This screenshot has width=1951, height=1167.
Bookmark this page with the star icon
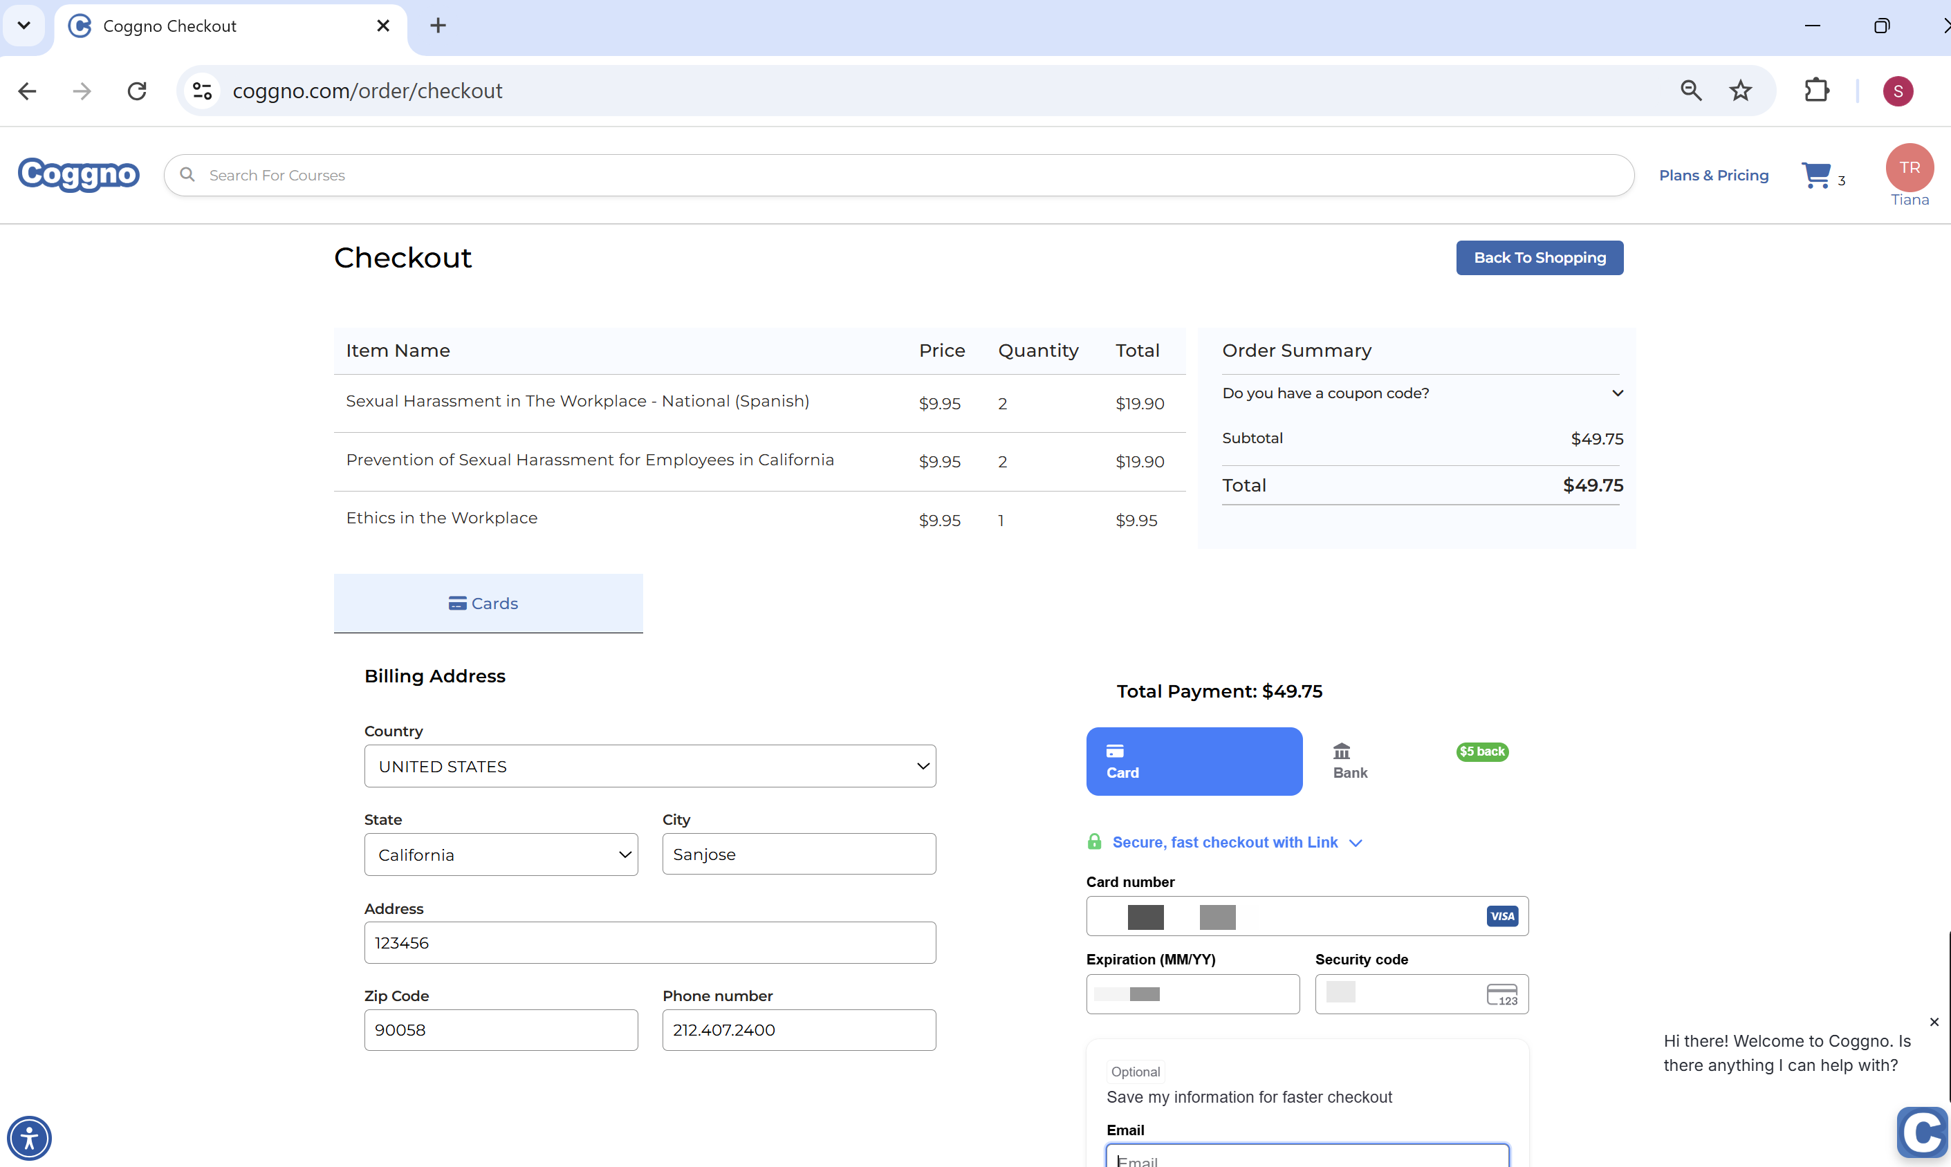point(1740,91)
